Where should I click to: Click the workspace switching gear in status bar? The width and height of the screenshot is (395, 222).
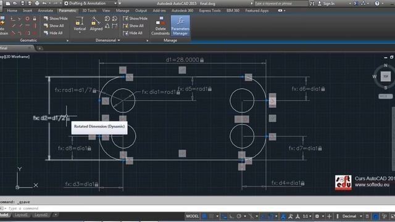click(x=317, y=216)
